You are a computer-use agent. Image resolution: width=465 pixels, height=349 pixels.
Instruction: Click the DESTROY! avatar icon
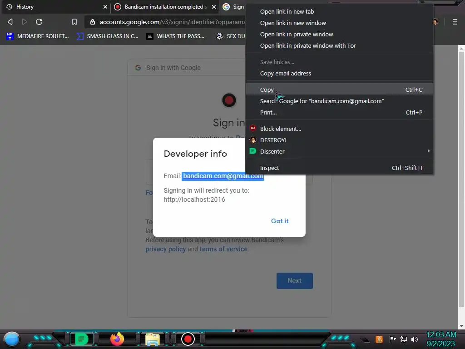252,140
